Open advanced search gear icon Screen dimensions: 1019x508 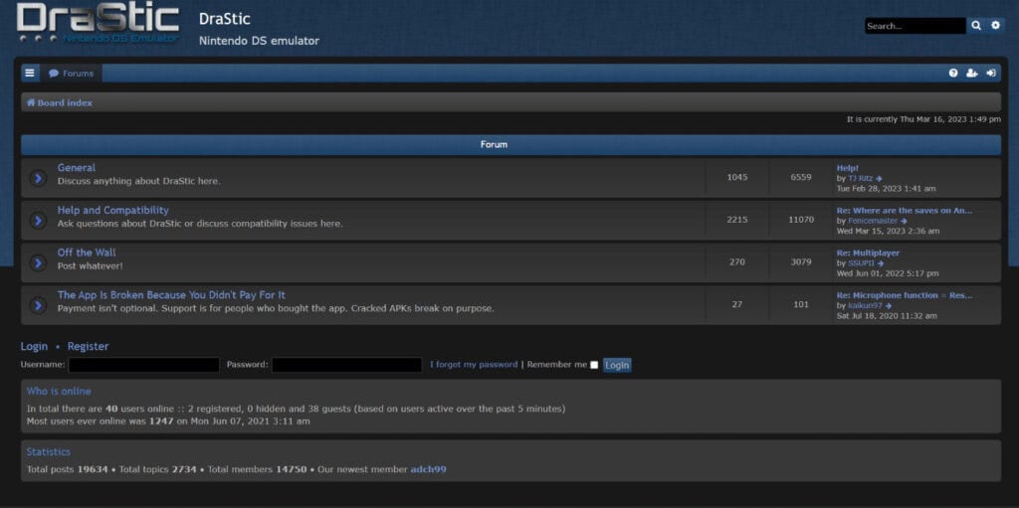[x=995, y=25]
